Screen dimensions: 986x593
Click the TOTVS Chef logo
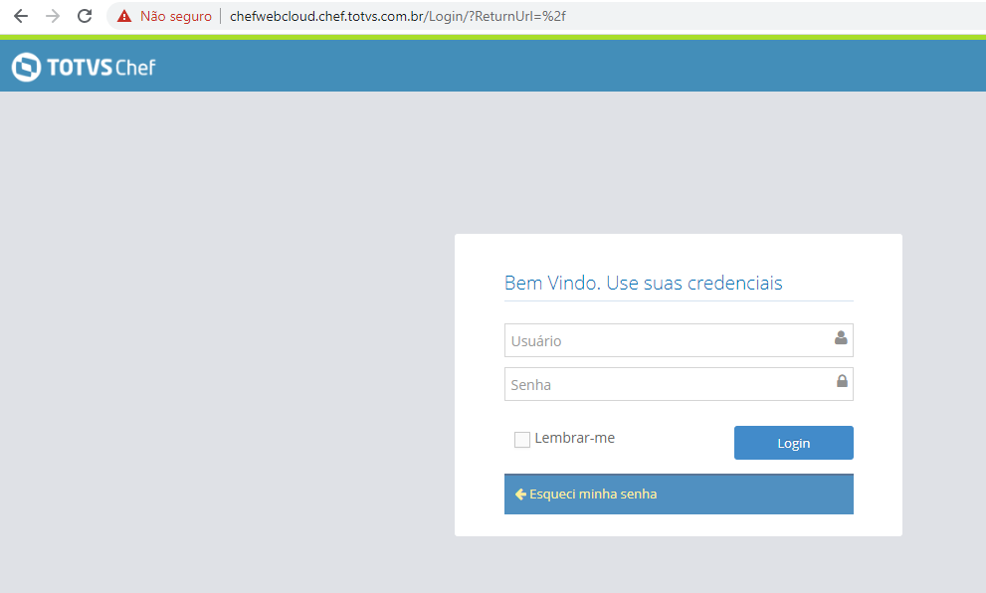[84, 67]
